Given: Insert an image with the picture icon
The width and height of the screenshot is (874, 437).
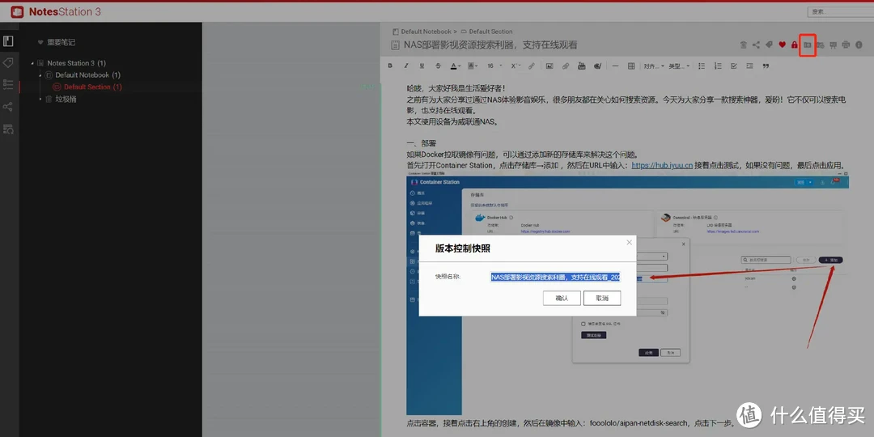Looking at the screenshot, I should pyautogui.click(x=549, y=66).
